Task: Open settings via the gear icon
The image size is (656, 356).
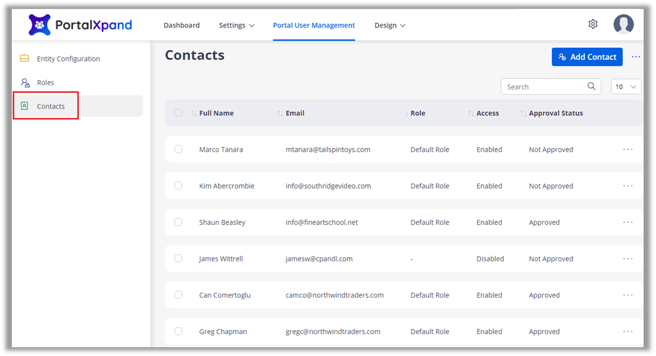Action: click(593, 24)
